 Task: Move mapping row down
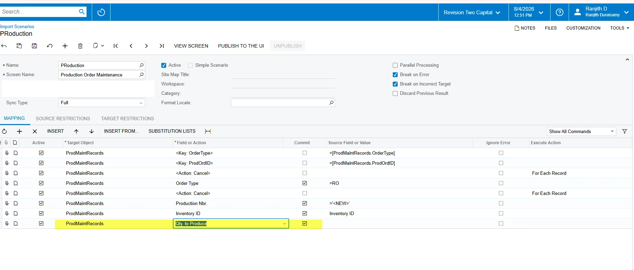(92, 131)
